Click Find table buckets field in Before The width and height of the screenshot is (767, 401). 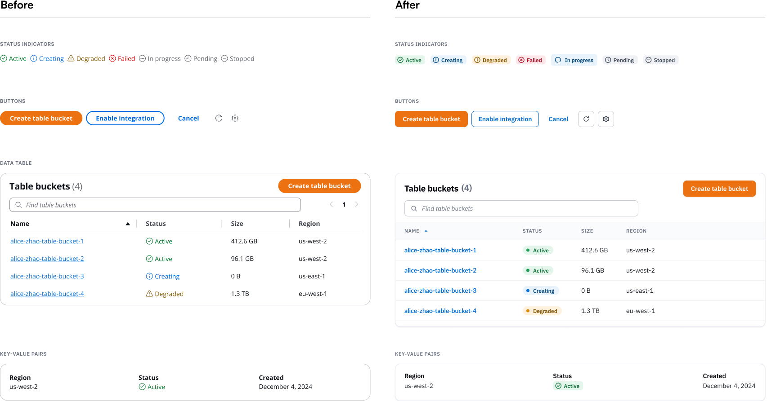155,205
